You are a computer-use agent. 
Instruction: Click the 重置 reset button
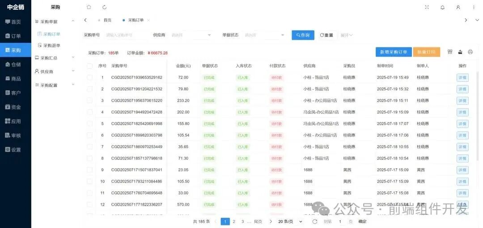point(326,35)
